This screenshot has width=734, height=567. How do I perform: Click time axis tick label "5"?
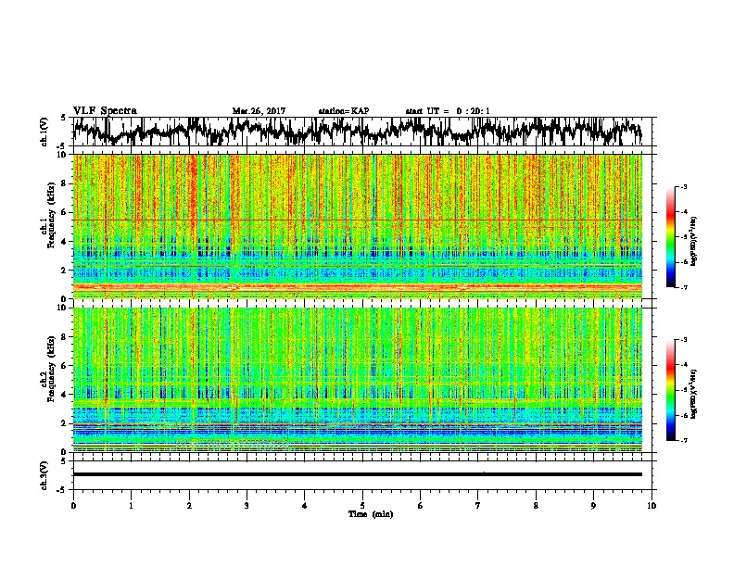click(x=362, y=506)
